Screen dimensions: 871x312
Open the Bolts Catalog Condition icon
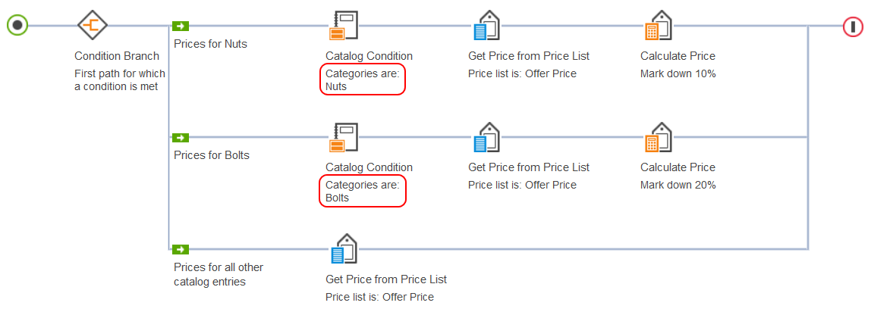tap(344, 138)
